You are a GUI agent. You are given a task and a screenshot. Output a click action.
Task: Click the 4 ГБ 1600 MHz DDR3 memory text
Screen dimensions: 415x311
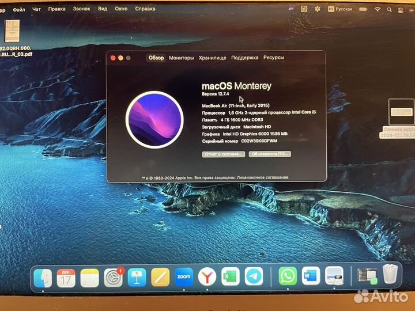[x=242, y=120]
